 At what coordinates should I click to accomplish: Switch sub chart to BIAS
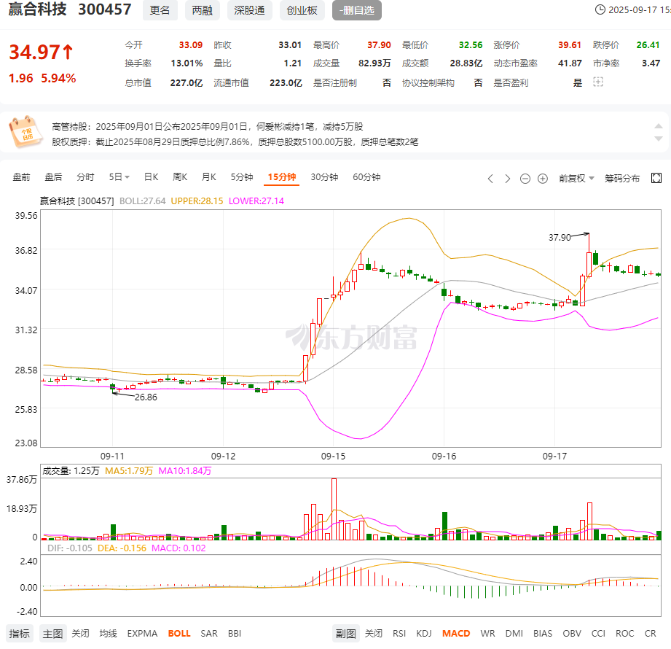pyautogui.click(x=543, y=634)
